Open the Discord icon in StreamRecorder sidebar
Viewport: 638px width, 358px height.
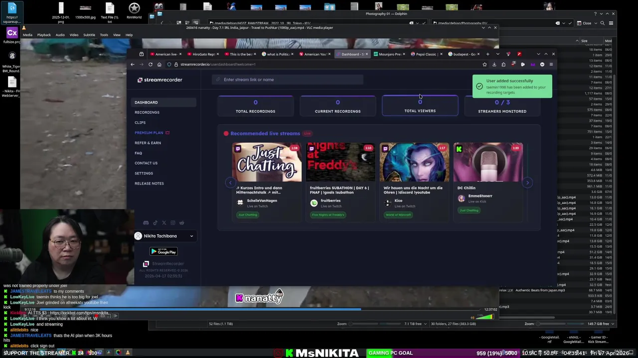tap(146, 223)
